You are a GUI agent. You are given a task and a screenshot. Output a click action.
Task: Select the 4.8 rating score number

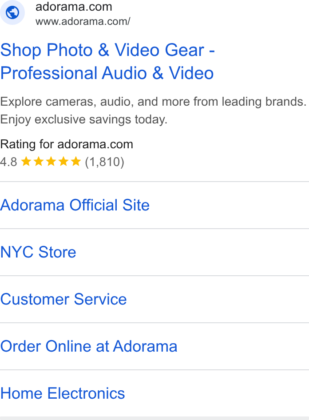pyautogui.click(x=8, y=162)
